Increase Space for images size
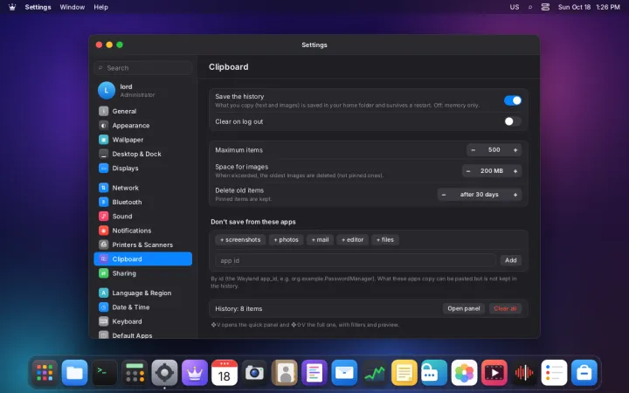The width and height of the screenshot is (629, 393). pos(515,171)
